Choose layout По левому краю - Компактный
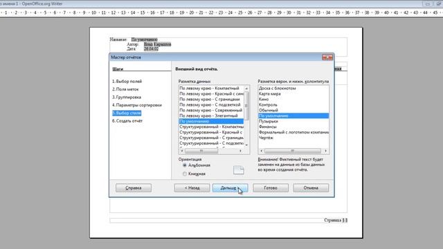Screen dimensions: 443x249 [211, 89]
